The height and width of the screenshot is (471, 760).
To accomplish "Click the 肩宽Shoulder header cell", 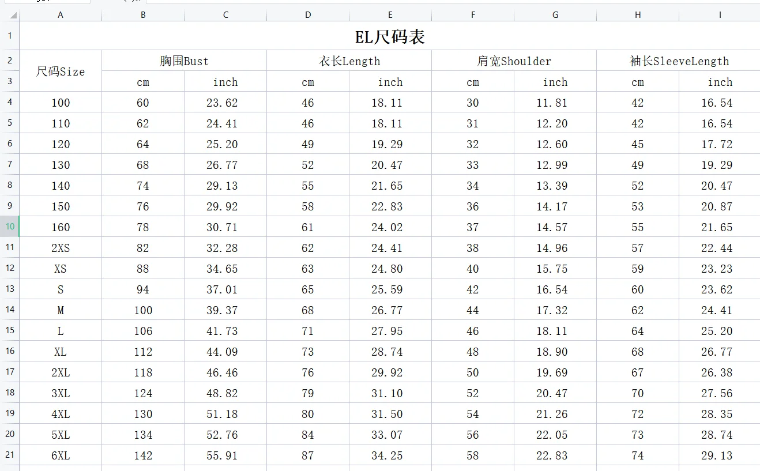I will pyautogui.click(x=513, y=61).
